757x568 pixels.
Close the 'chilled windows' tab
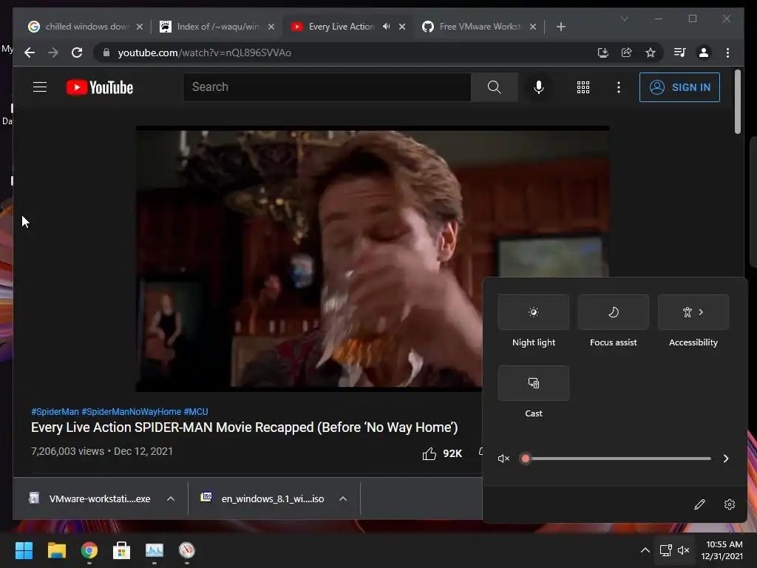click(140, 27)
